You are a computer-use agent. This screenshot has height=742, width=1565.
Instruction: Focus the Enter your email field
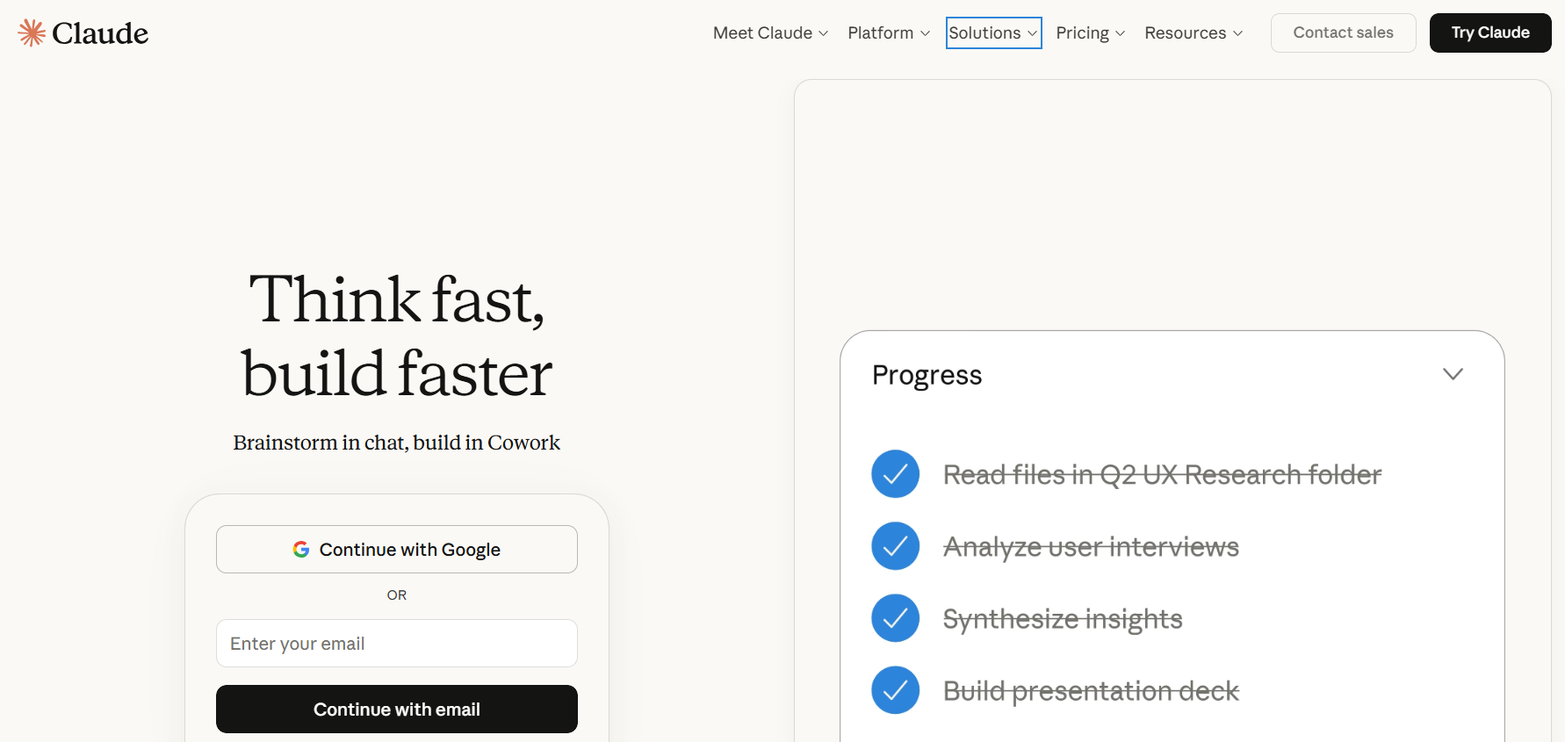click(397, 644)
